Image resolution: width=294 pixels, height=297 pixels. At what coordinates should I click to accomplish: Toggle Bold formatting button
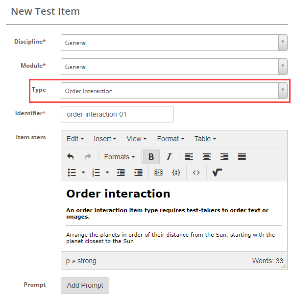point(151,157)
